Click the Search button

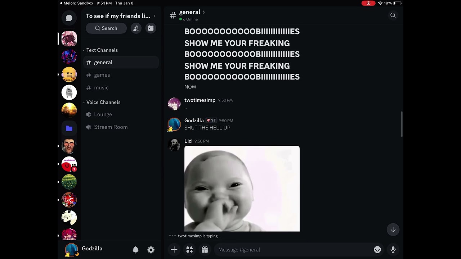(106, 28)
